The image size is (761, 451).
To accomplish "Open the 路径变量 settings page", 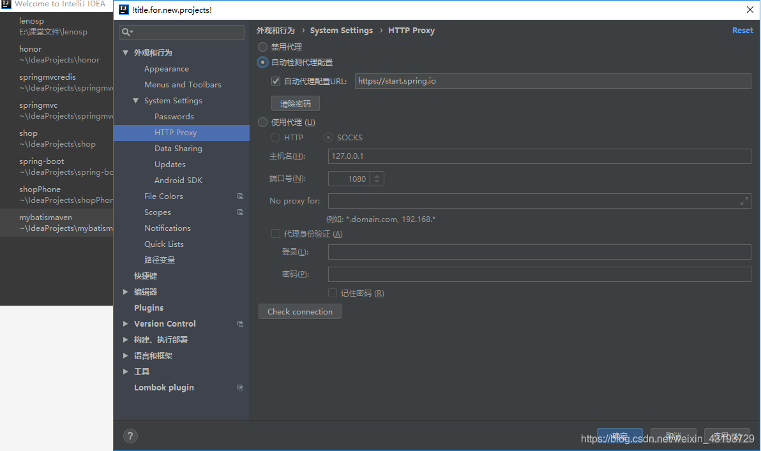I will coord(159,260).
